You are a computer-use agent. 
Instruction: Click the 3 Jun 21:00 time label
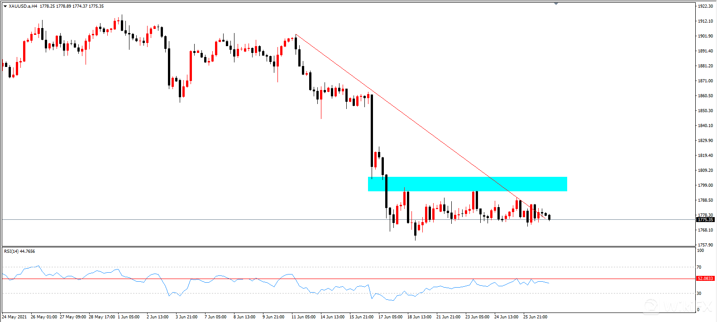186,317
